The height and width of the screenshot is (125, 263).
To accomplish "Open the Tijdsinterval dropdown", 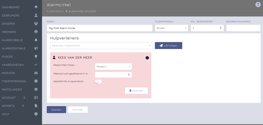I will pos(172,28).
